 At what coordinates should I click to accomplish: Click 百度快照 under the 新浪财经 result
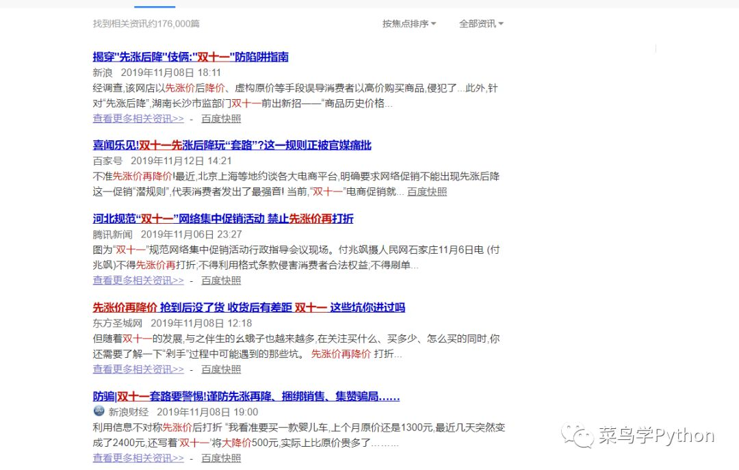[x=221, y=458]
